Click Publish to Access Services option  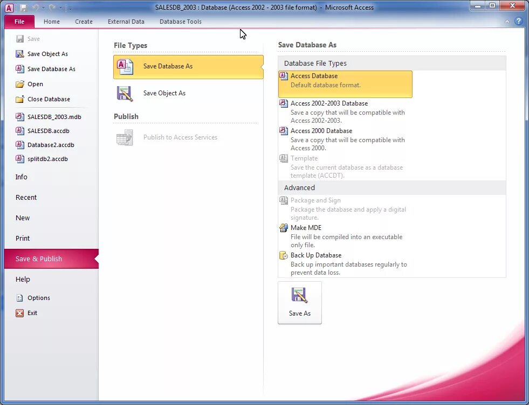click(x=188, y=137)
